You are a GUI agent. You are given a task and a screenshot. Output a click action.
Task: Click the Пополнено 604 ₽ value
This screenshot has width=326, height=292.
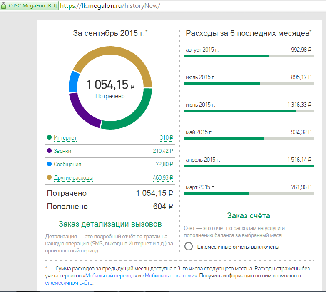163,206
